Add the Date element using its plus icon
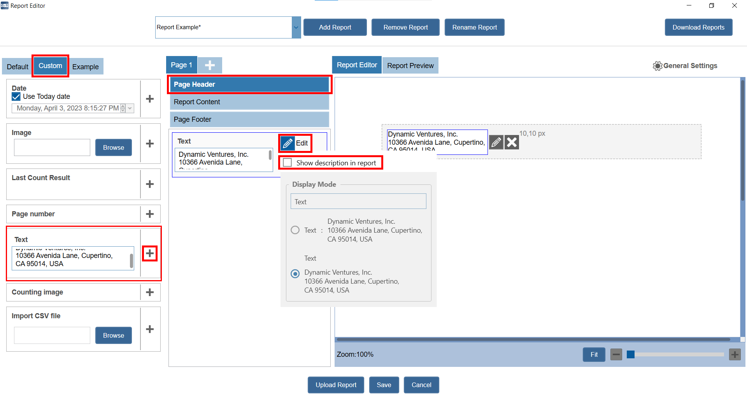747x398 pixels. point(150,99)
